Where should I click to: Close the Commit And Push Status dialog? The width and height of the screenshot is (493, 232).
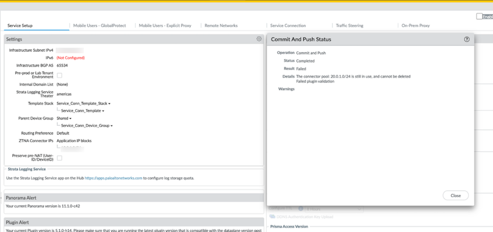point(455,196)
